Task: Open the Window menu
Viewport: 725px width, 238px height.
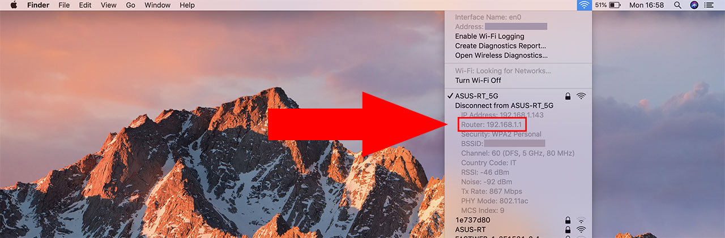Action: (157, 5)
